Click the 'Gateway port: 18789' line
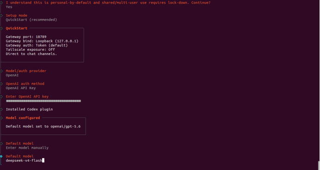Viewport: 320px width, 170px height. point(26,37)
